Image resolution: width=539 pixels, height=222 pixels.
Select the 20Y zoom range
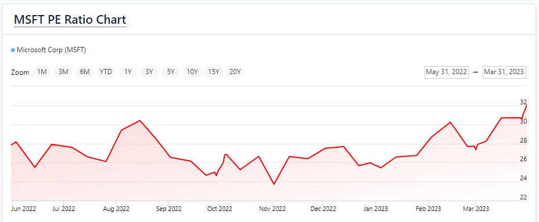[235, 72]
